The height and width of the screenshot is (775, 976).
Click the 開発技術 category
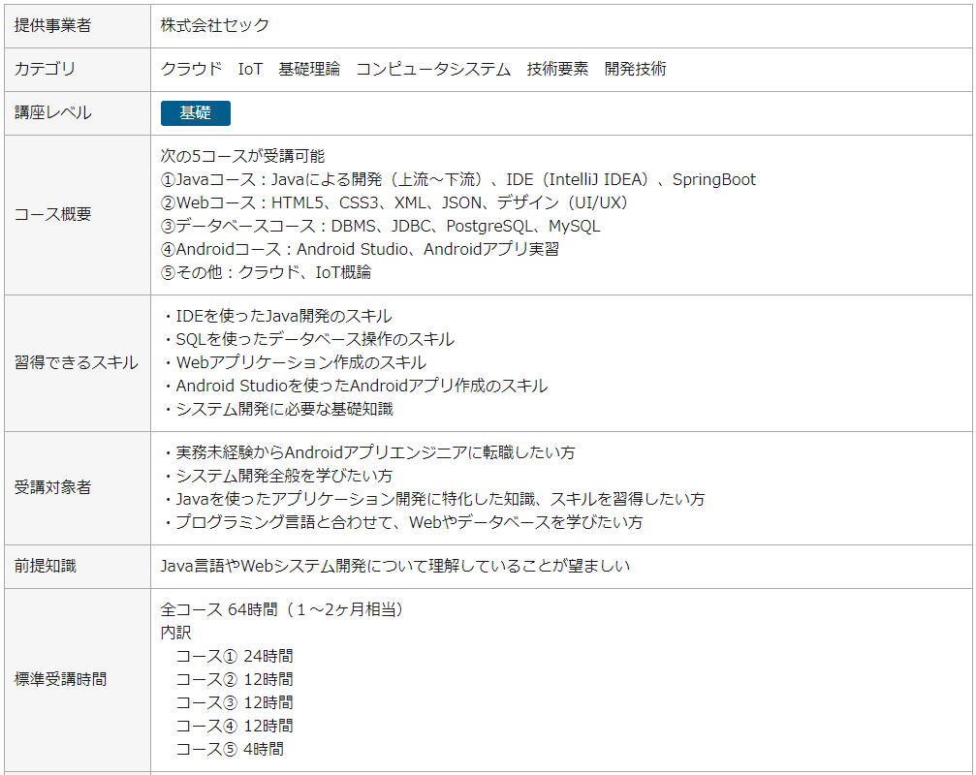[x=635, y=69]
